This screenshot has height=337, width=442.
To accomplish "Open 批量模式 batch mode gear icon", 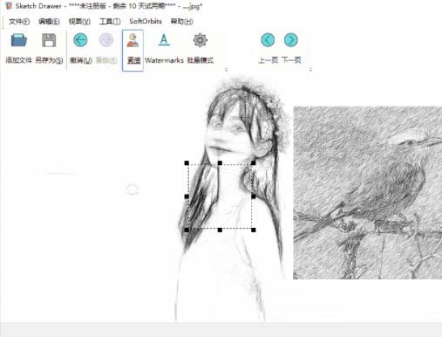I will [x=201, y=40].
